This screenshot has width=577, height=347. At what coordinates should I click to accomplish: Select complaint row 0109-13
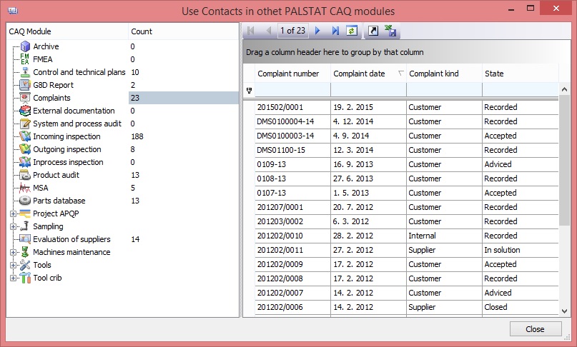[407, 164]
